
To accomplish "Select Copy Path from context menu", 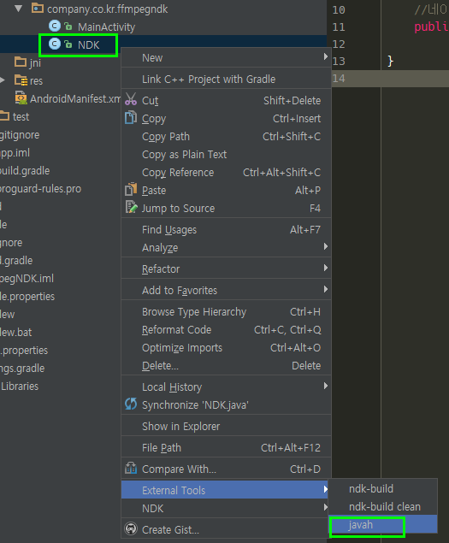I will pyautogui.click(x=226, y=137).
